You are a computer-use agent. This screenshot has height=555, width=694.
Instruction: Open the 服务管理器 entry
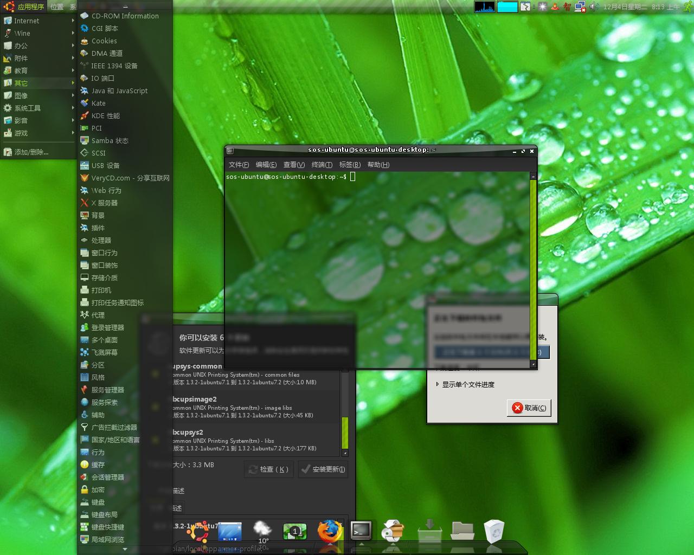point(125,390)
